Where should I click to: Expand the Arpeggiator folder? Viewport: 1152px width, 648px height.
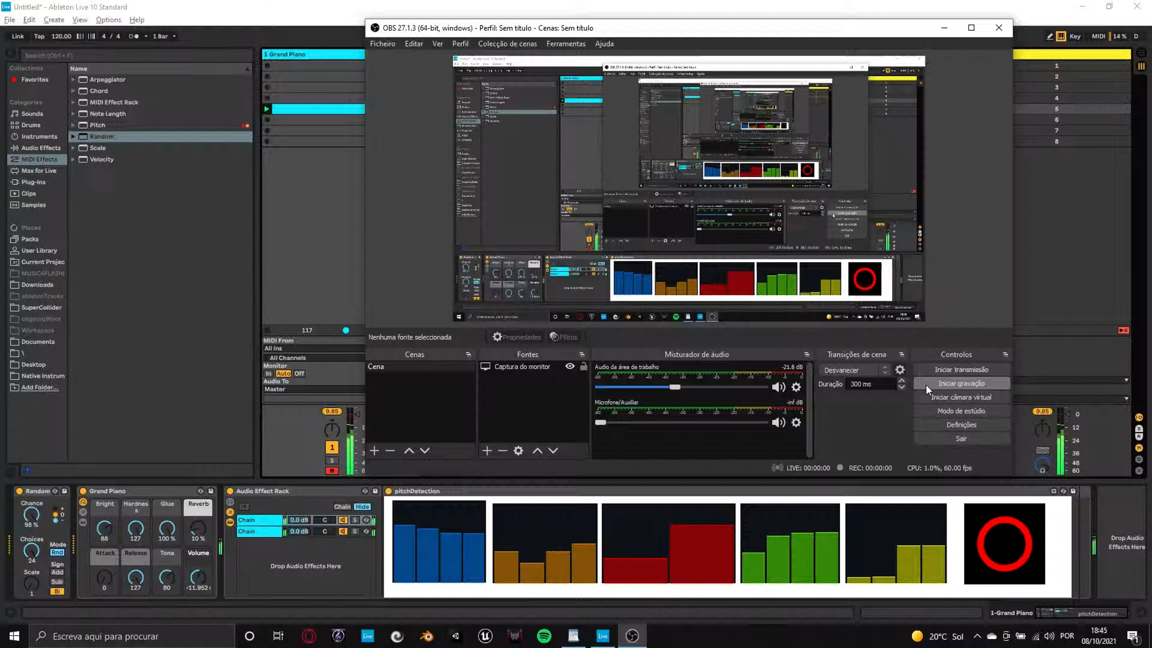(73, 80)
